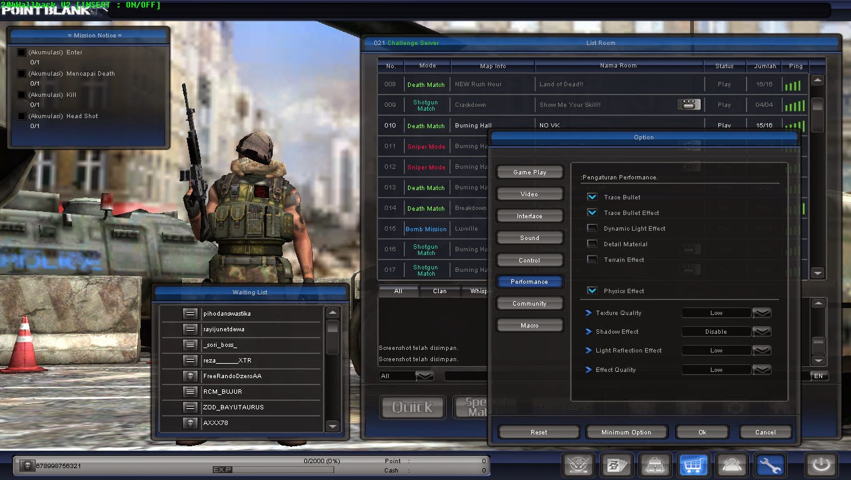Click rank icon beside RCM_BUJUR
The height and width of the screenshot is (480, 851).
coord(190,391)
